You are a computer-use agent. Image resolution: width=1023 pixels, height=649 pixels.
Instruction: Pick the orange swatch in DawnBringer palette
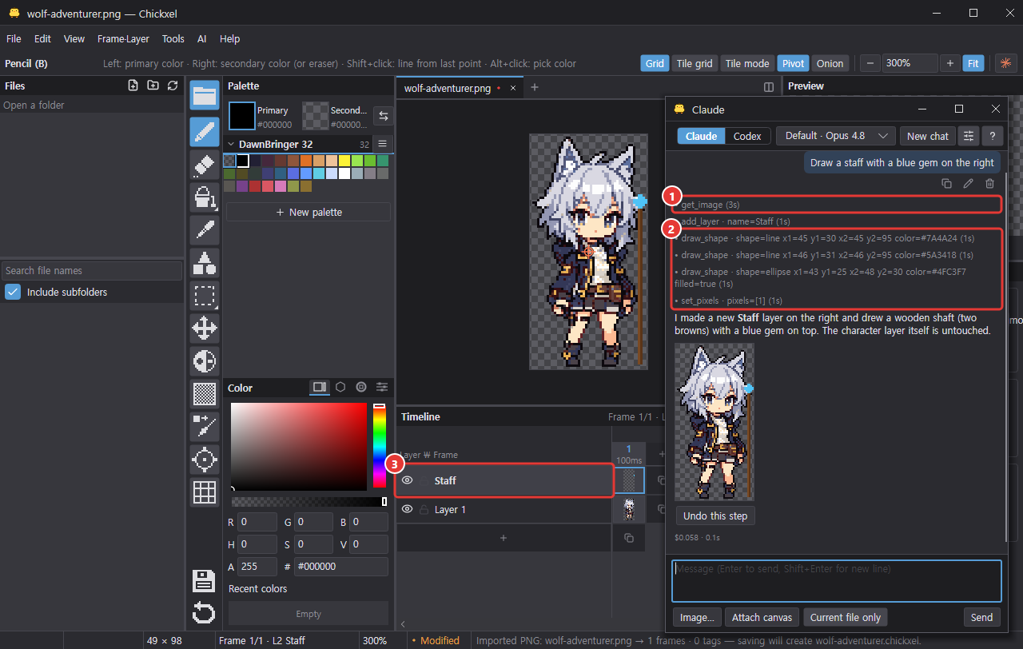[x=306, y=161]
